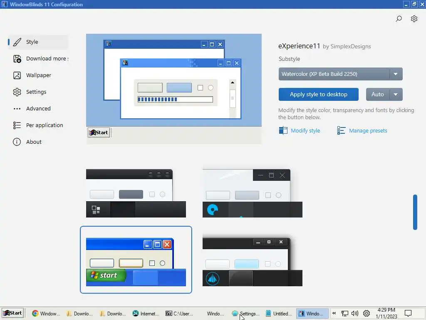Expand the Substyle Watercolor dropdown
This screenshot has width=426, height=320.
pyautogui.click(x=340, y=74)
